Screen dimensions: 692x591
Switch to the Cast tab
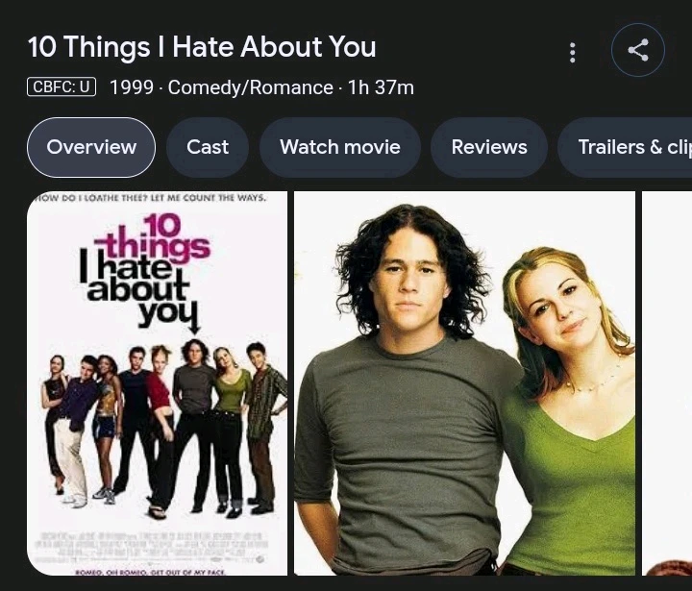[208, 147]
